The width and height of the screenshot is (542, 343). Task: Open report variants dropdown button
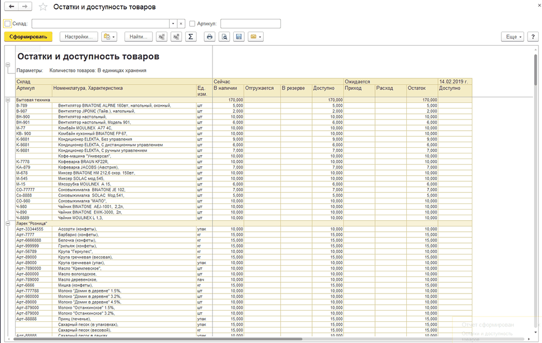[x=109, y=37]
